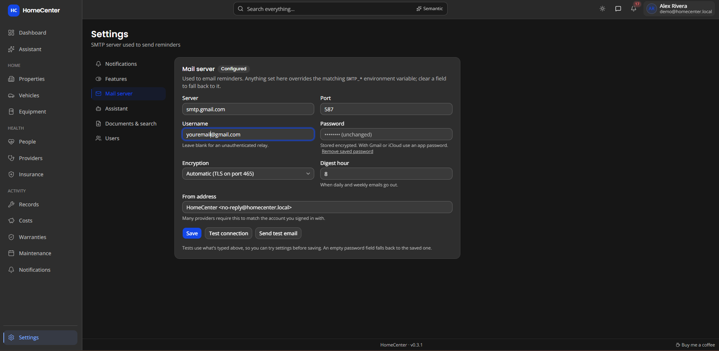Open the Assistant settings tab
Image resolution: width=719 pixels, height=351 pixels.
click(x=129, y=109)
